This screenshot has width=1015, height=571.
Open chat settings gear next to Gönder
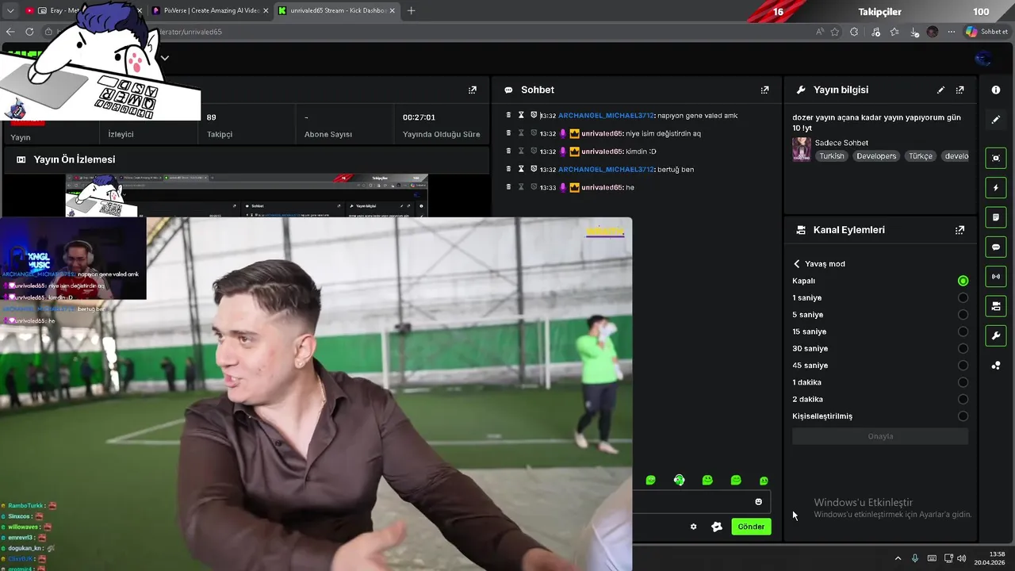pos(693,527)
